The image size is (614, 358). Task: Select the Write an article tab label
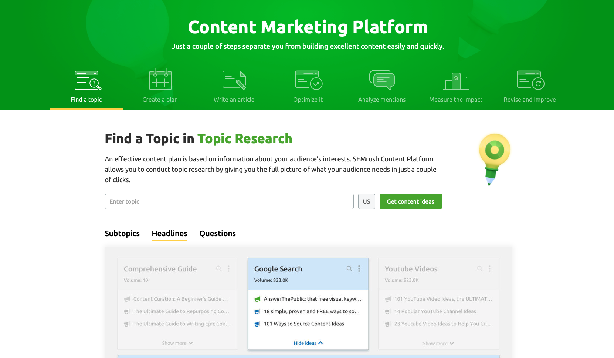point(234,100)
